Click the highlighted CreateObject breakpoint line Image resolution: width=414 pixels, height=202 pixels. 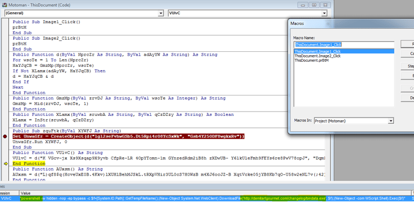coord(129,136)
